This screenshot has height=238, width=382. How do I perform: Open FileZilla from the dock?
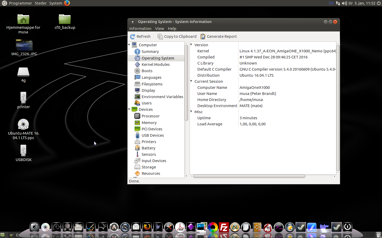pyautogui.click(x=224, y=227)
